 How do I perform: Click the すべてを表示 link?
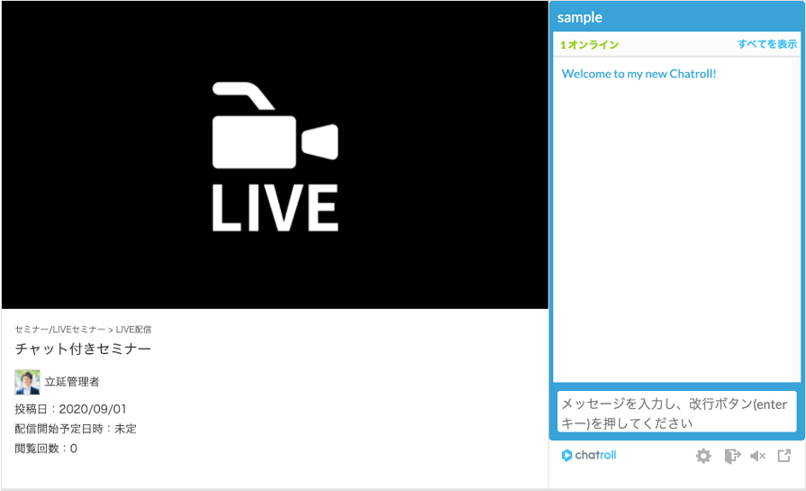[766, 44]
